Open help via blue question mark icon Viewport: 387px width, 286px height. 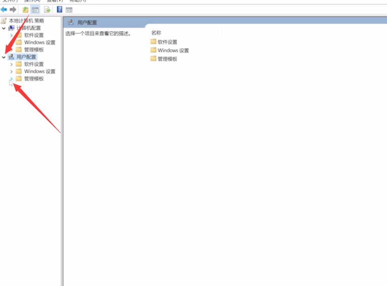pyautogui.click(x=59, y=10)
